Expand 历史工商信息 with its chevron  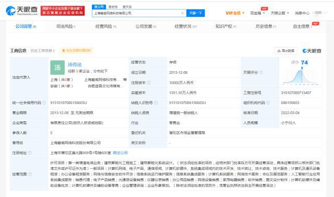click(43, 51)
